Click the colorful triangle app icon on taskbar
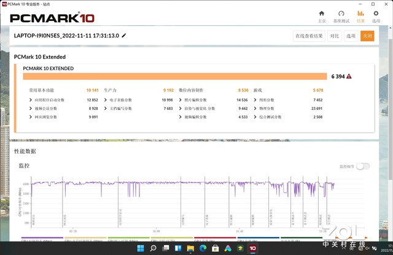 tap(228, 248)
